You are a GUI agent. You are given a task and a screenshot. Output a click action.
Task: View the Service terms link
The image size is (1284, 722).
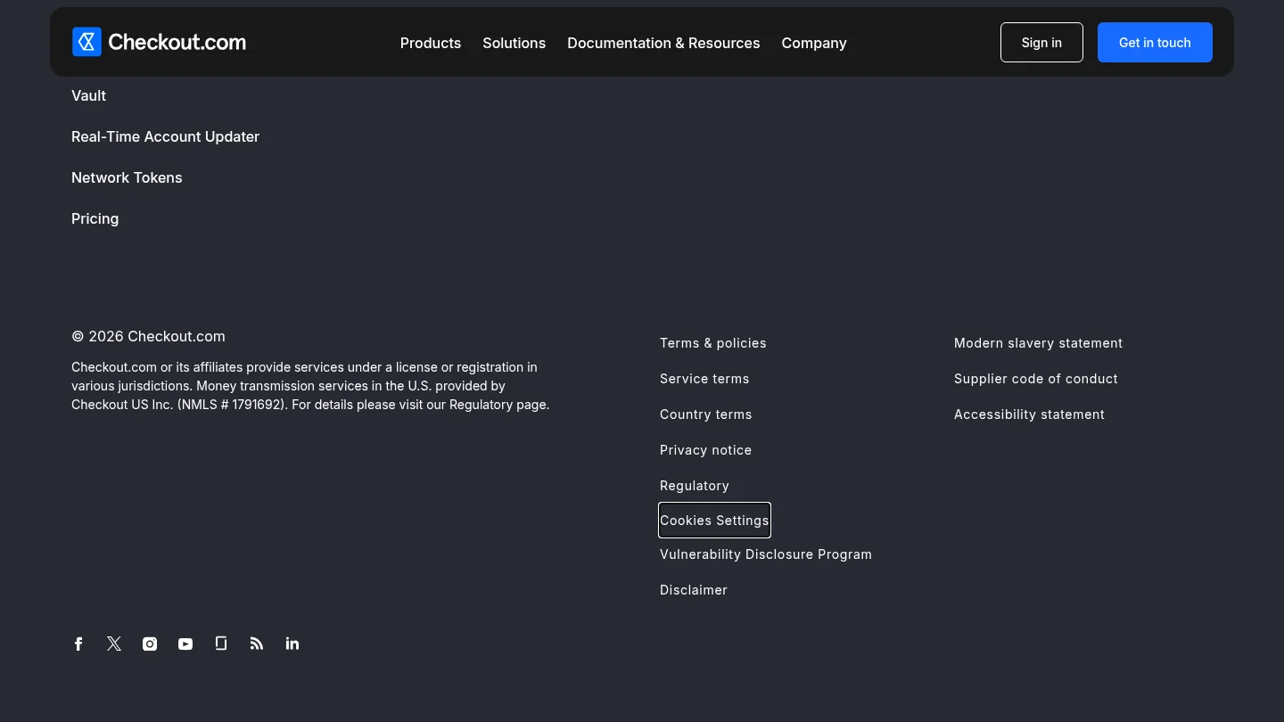(704, 379)
